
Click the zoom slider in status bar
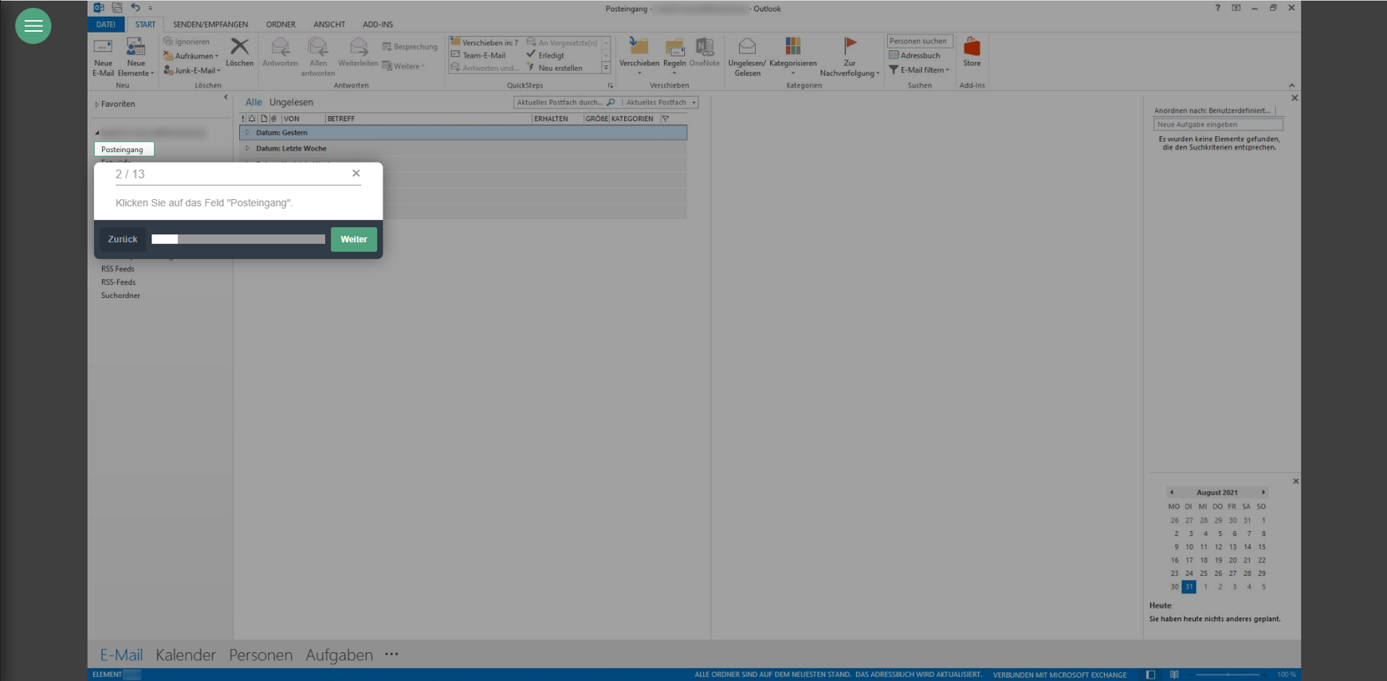pos(1228,675)
